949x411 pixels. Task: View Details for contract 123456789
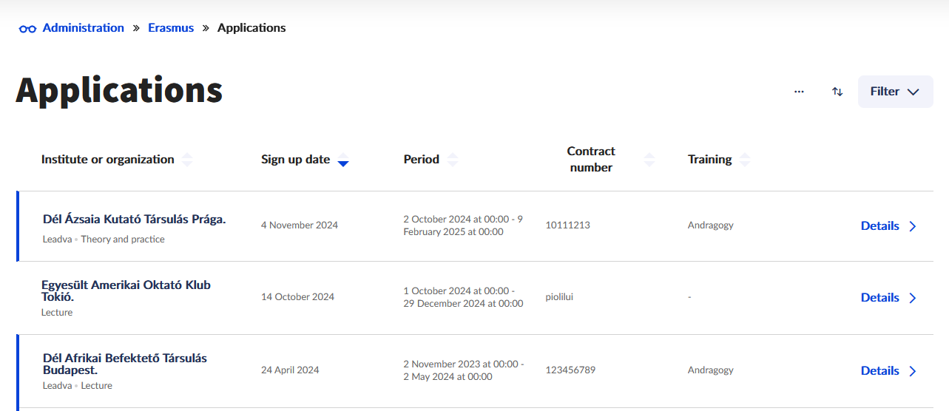click(879, 371)
